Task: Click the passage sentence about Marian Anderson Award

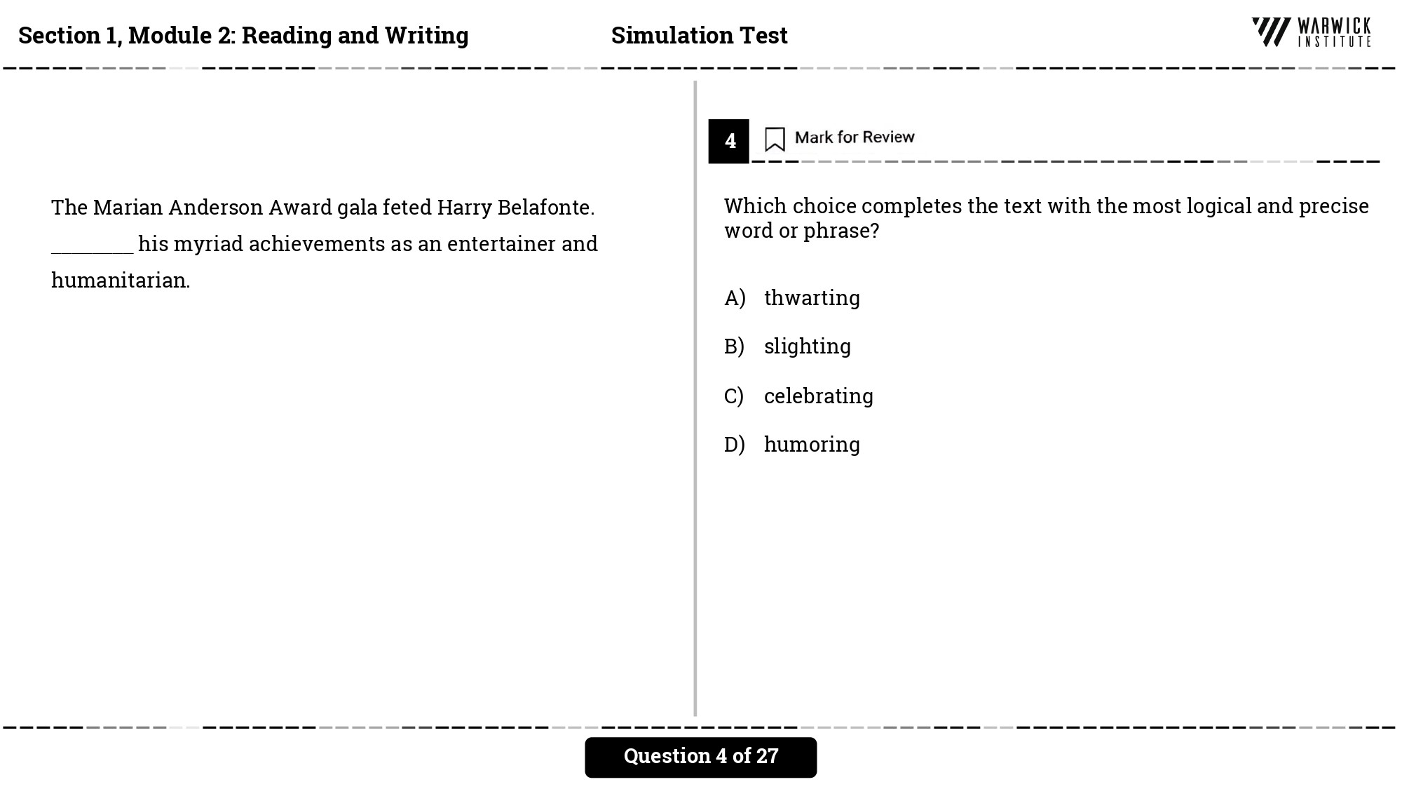Action: coord(322,208)
